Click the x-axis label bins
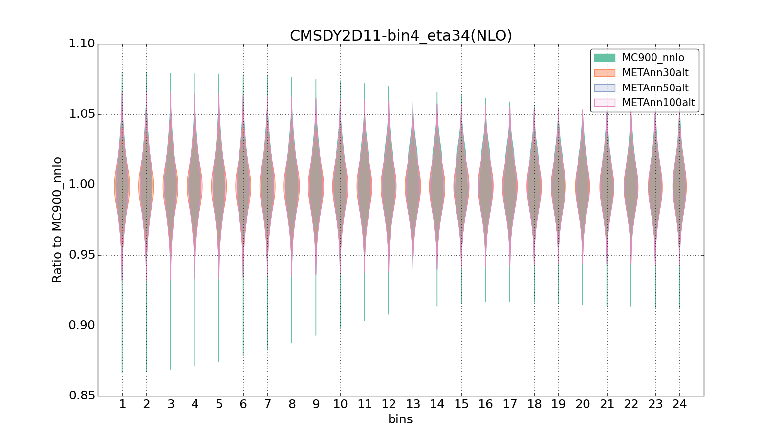This screenshot has width=782, height=440. point(400,419)
